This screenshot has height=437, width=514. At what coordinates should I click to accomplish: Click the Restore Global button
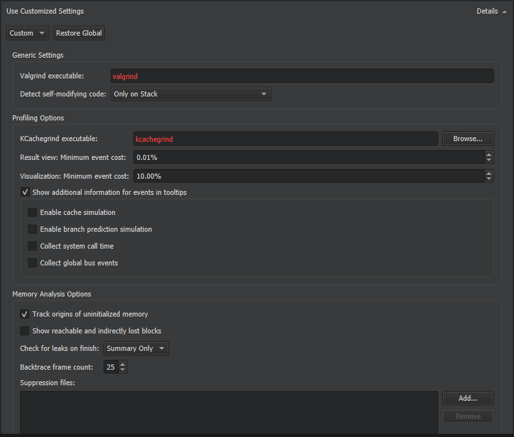[x=78, y=33]
